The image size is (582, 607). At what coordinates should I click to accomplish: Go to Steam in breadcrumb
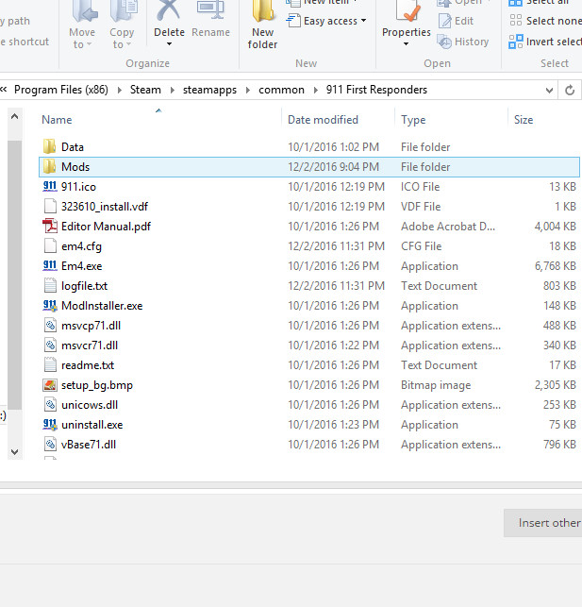tap(145, 90)
